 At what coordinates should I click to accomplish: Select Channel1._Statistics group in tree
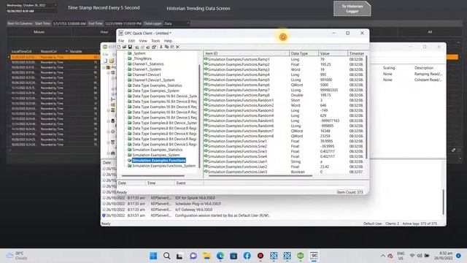pos(148,64)
